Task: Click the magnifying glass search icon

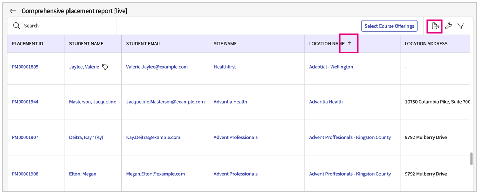Action: tap(16, 26)
